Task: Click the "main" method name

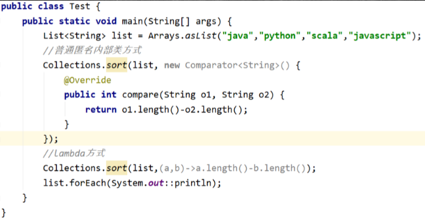Action: 133,21
